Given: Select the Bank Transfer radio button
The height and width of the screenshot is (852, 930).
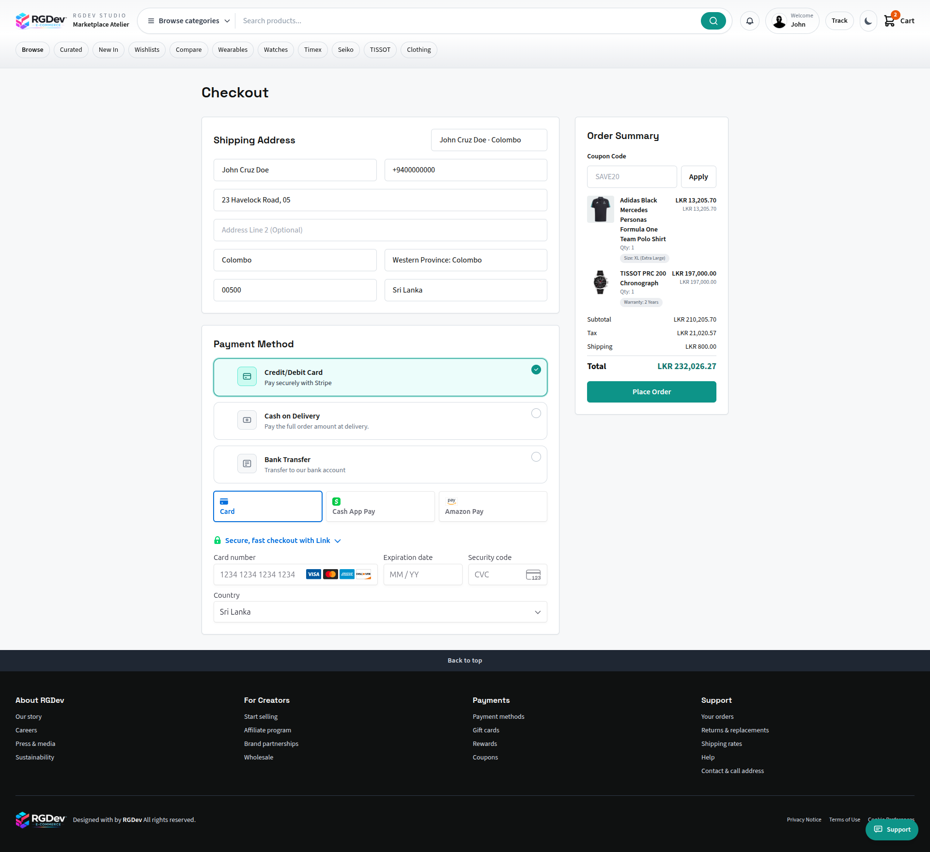Looking at the screenshot, I should point(536,457).
